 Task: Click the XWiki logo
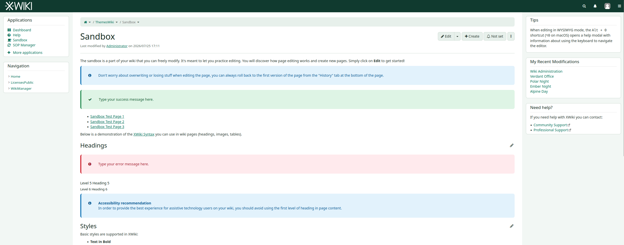19,6
